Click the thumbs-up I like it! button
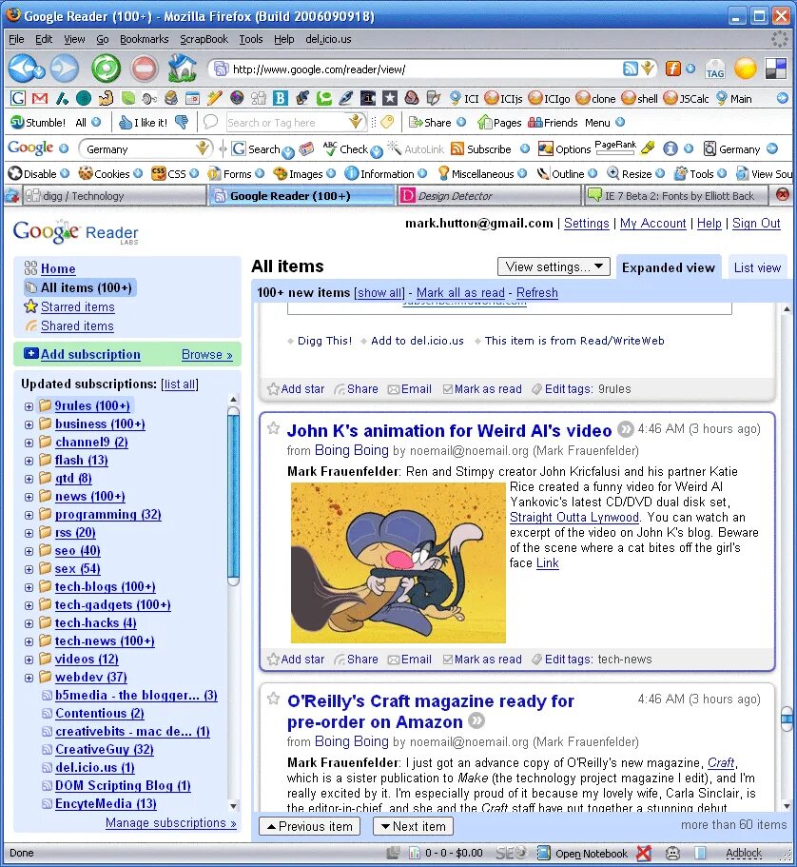The height and width of the screenshot is (867, 797). [x=144, y=122]
